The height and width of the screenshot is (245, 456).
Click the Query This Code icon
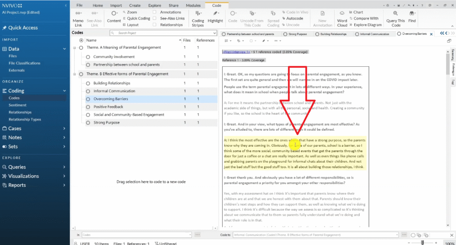point(395,15)
